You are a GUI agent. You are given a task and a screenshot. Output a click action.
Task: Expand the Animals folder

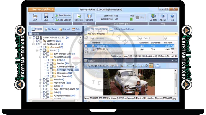[40, 80]
